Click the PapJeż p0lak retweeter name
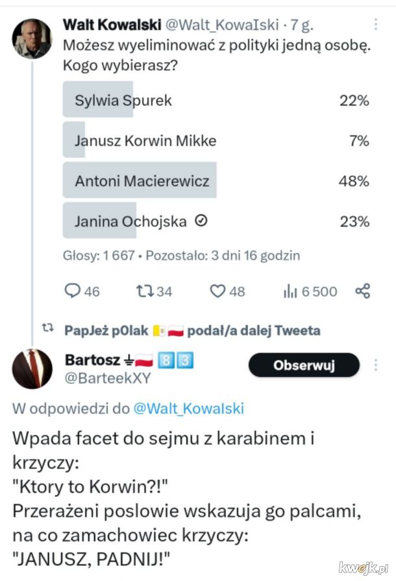The height and width of the screenshot is (581, 396). 107,330
